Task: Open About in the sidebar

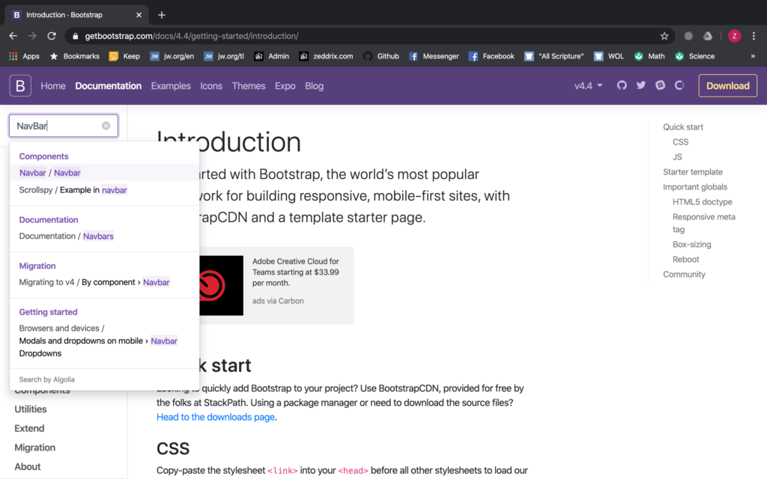Action: (x=28, y=466)
